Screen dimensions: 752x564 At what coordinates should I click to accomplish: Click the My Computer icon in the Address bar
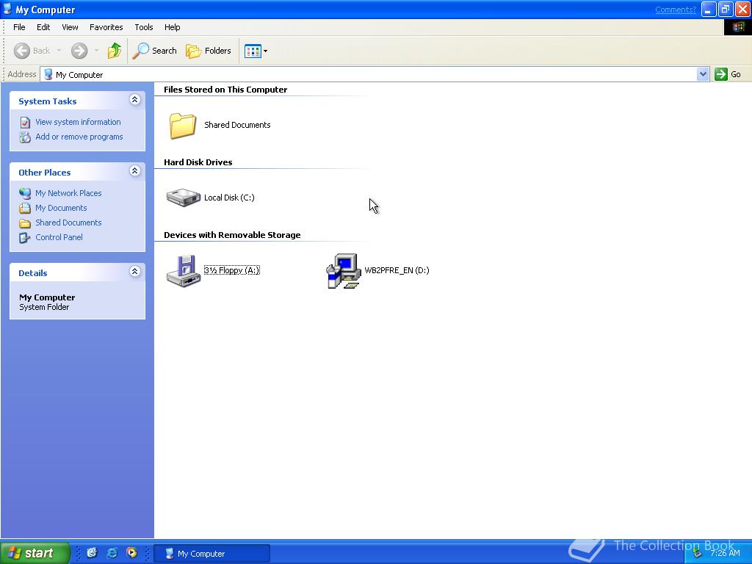click(48, 74)
